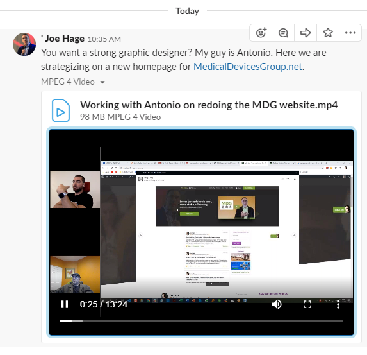Collapse the MPEG 4 Video attachment arrow
This screenshot has width=367, height=355.
(102, 82)
